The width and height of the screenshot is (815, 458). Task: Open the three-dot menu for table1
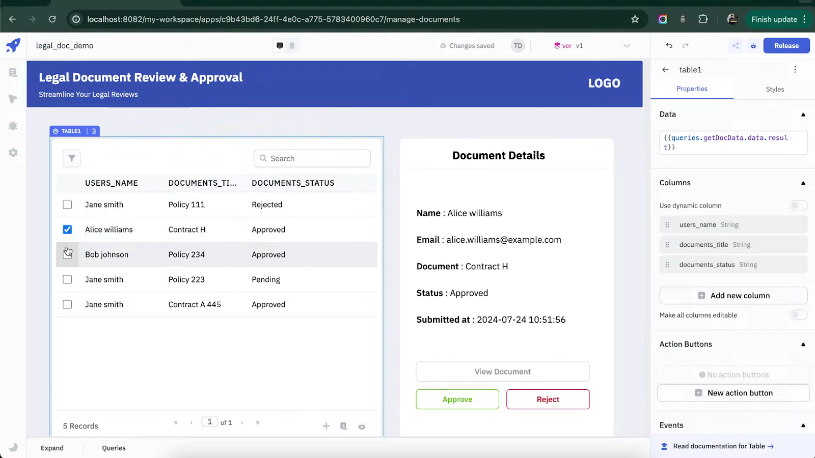[x=795, y=70]
